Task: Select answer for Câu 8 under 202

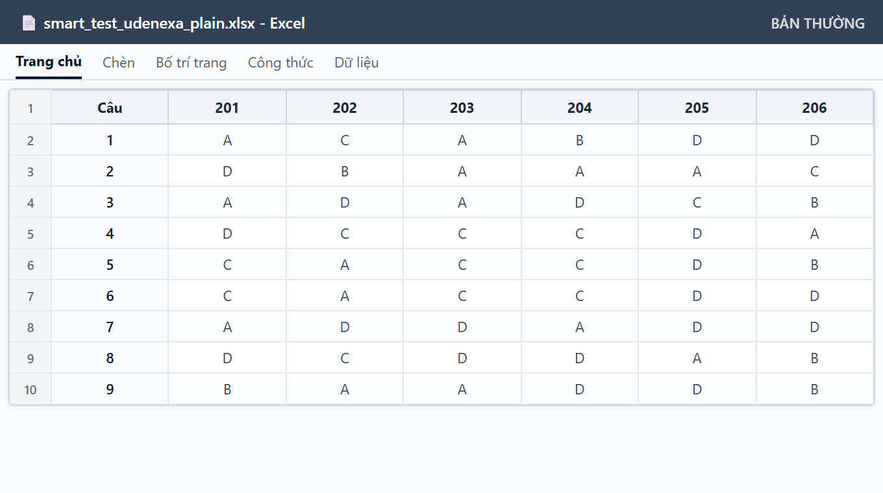Action: [345, 358]
